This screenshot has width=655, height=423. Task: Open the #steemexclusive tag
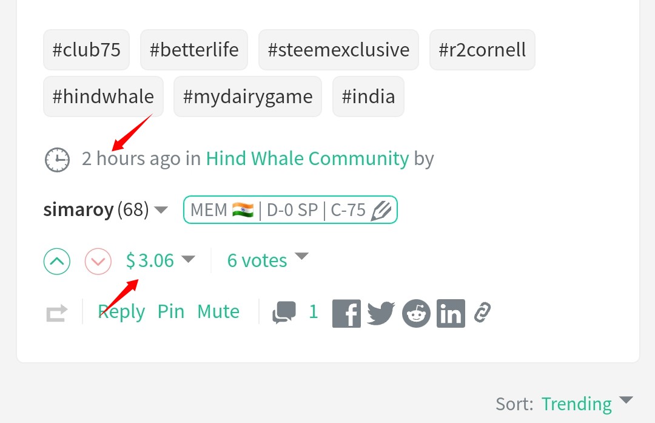(338, 50)
